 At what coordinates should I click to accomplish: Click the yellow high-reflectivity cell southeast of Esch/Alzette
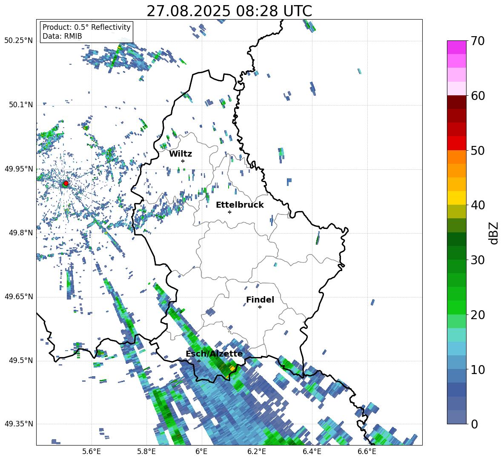click(232, 369)
